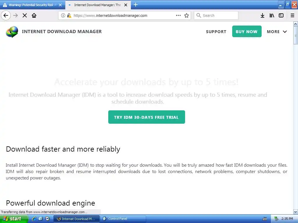Click the forward navigation arrow

pyautogui.click(x=15, y=15)
